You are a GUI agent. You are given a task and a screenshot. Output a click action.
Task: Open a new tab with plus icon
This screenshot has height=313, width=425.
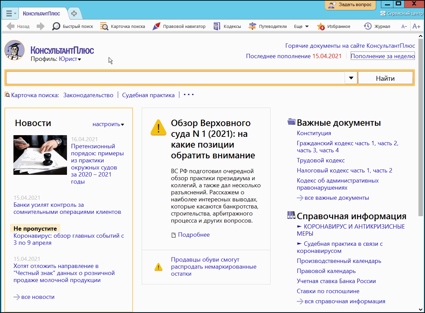(x=74, y=13)
